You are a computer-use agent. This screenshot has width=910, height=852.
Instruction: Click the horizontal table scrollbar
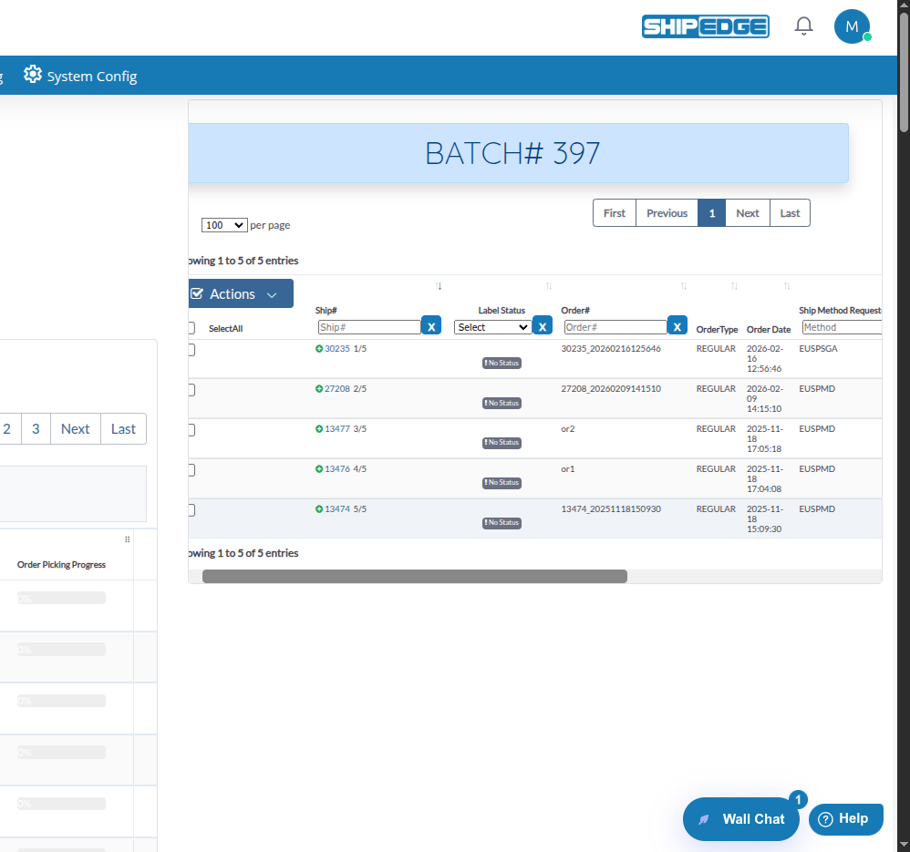(414, 576)
